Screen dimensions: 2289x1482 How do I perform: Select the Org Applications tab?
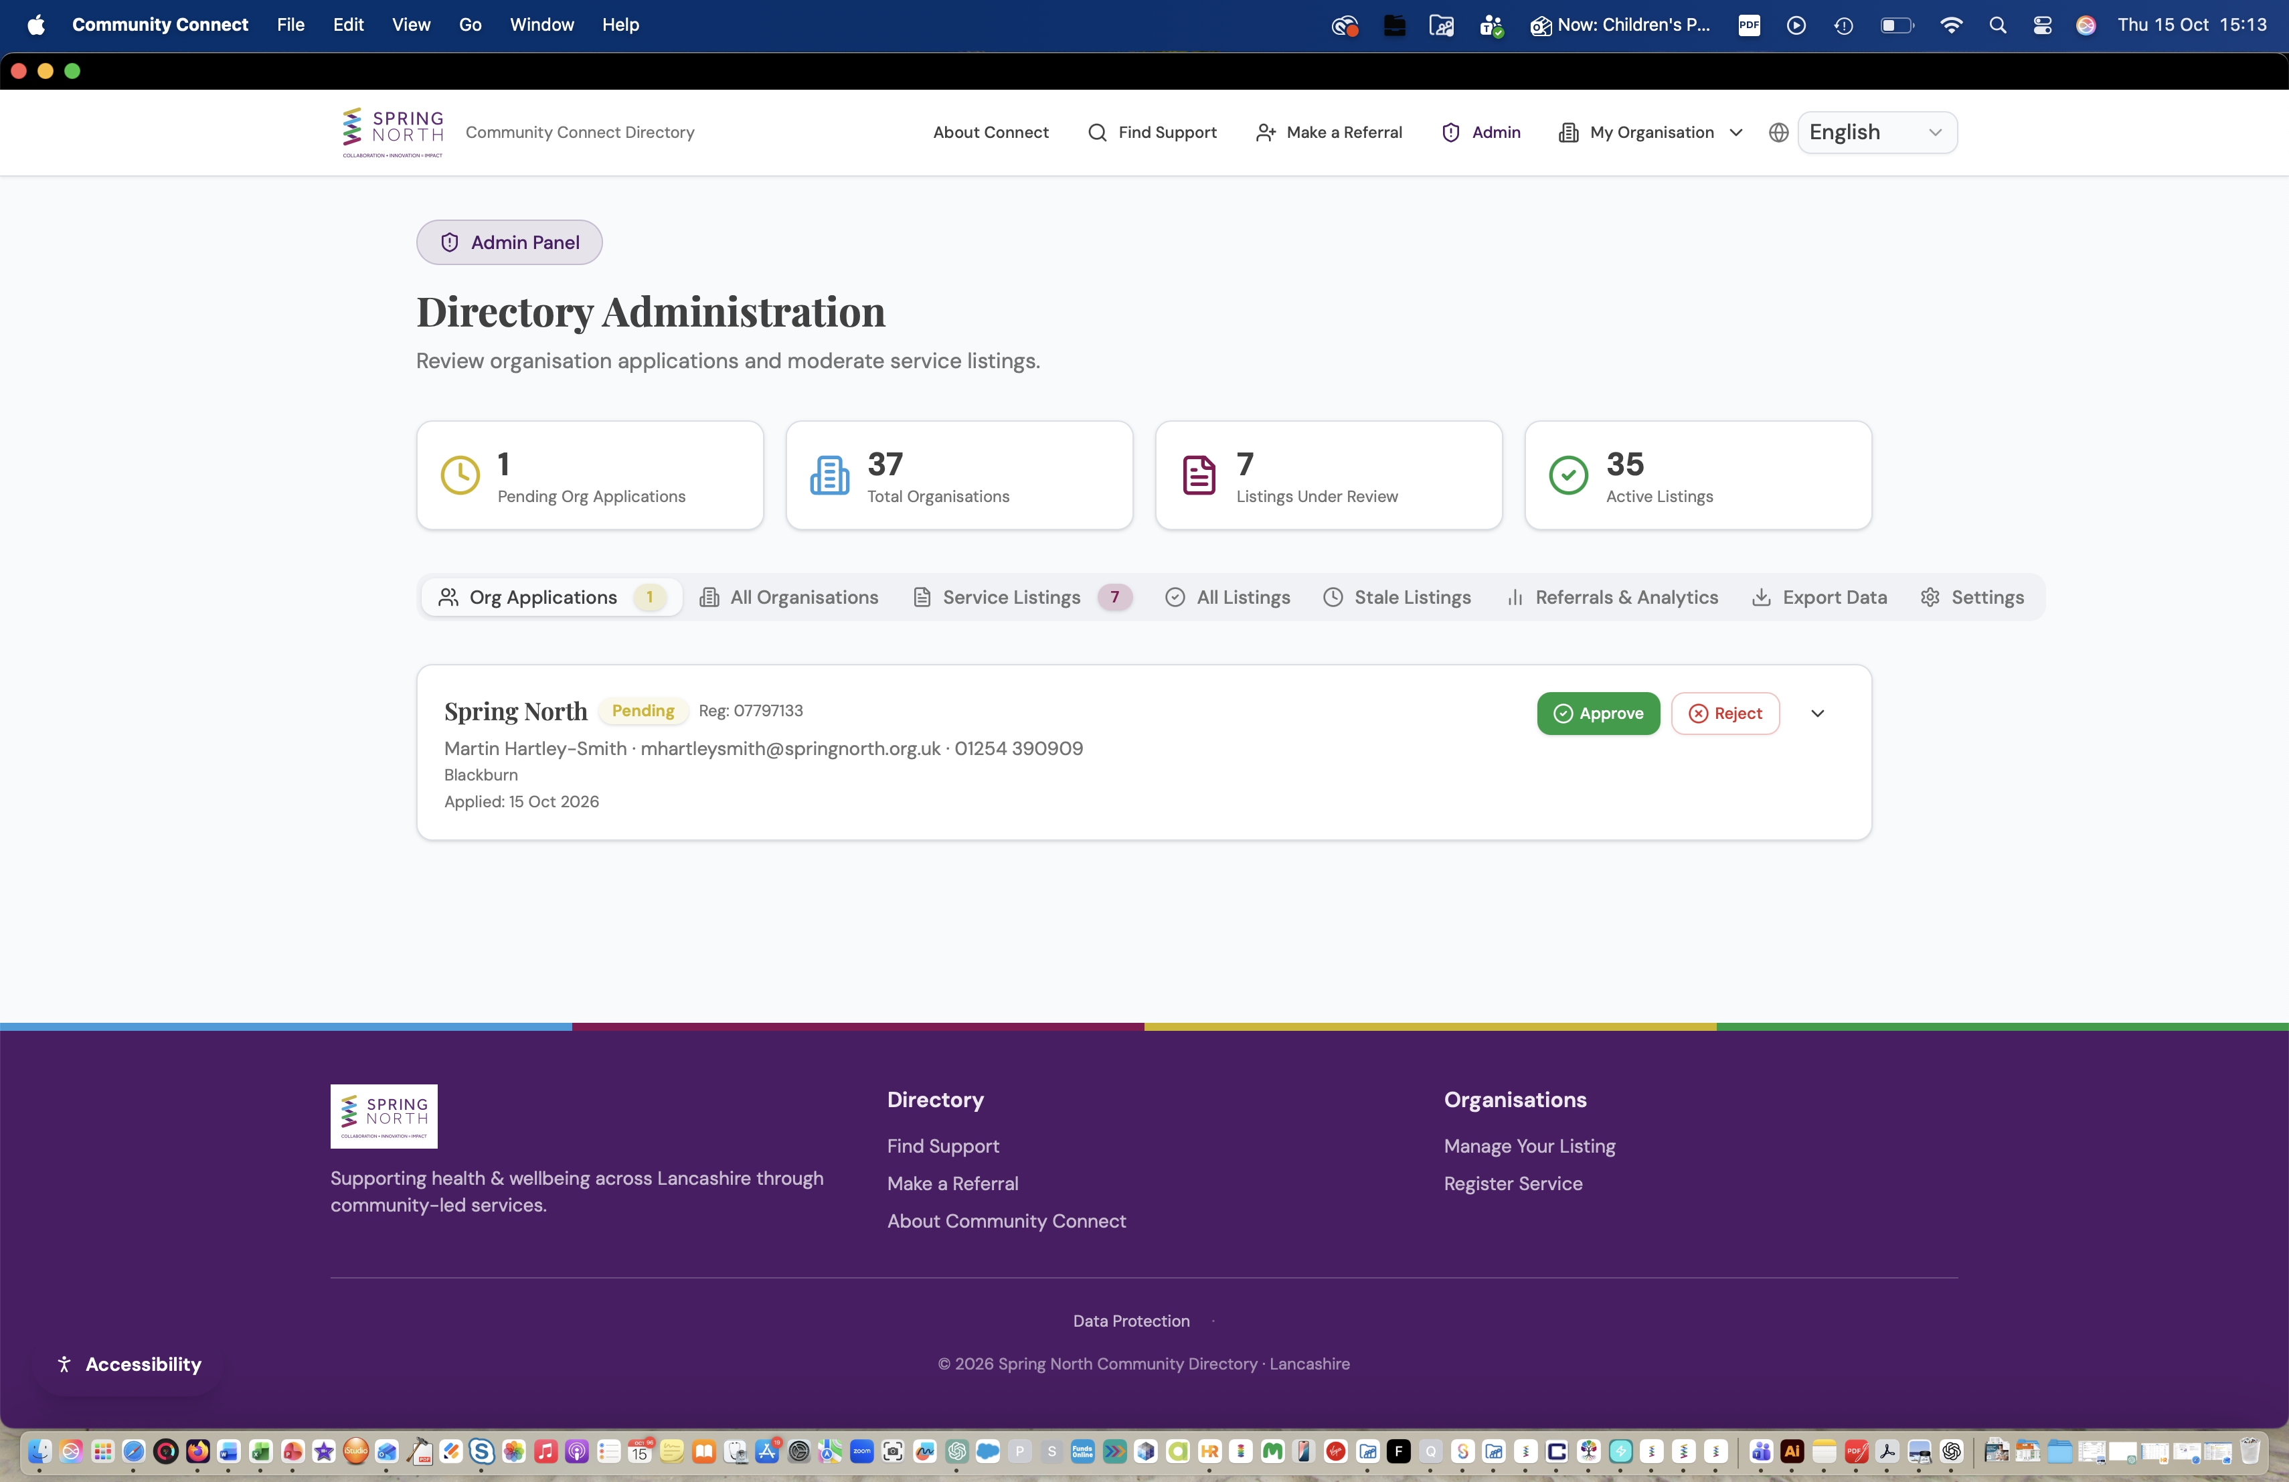[x=552, y=597]
